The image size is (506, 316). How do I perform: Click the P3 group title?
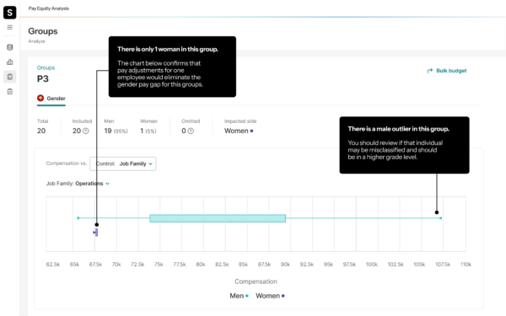(x=43, y=78)
